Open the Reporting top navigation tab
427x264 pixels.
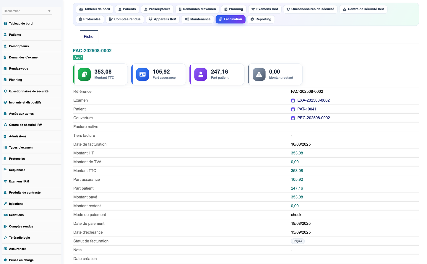[261, 19]
